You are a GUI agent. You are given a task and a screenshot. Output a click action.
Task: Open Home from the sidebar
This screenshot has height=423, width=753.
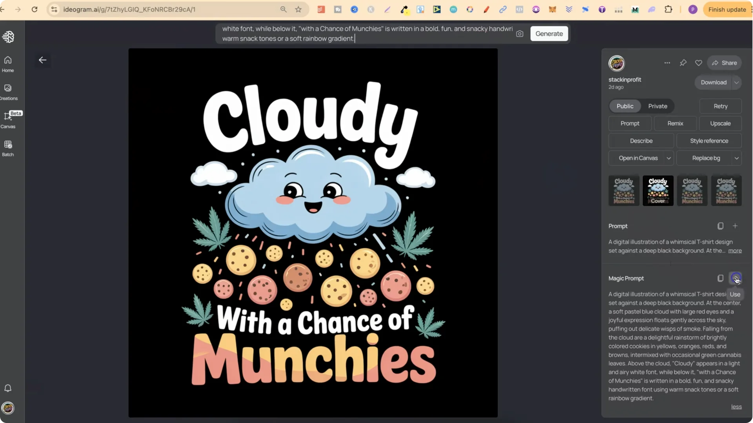7,64
